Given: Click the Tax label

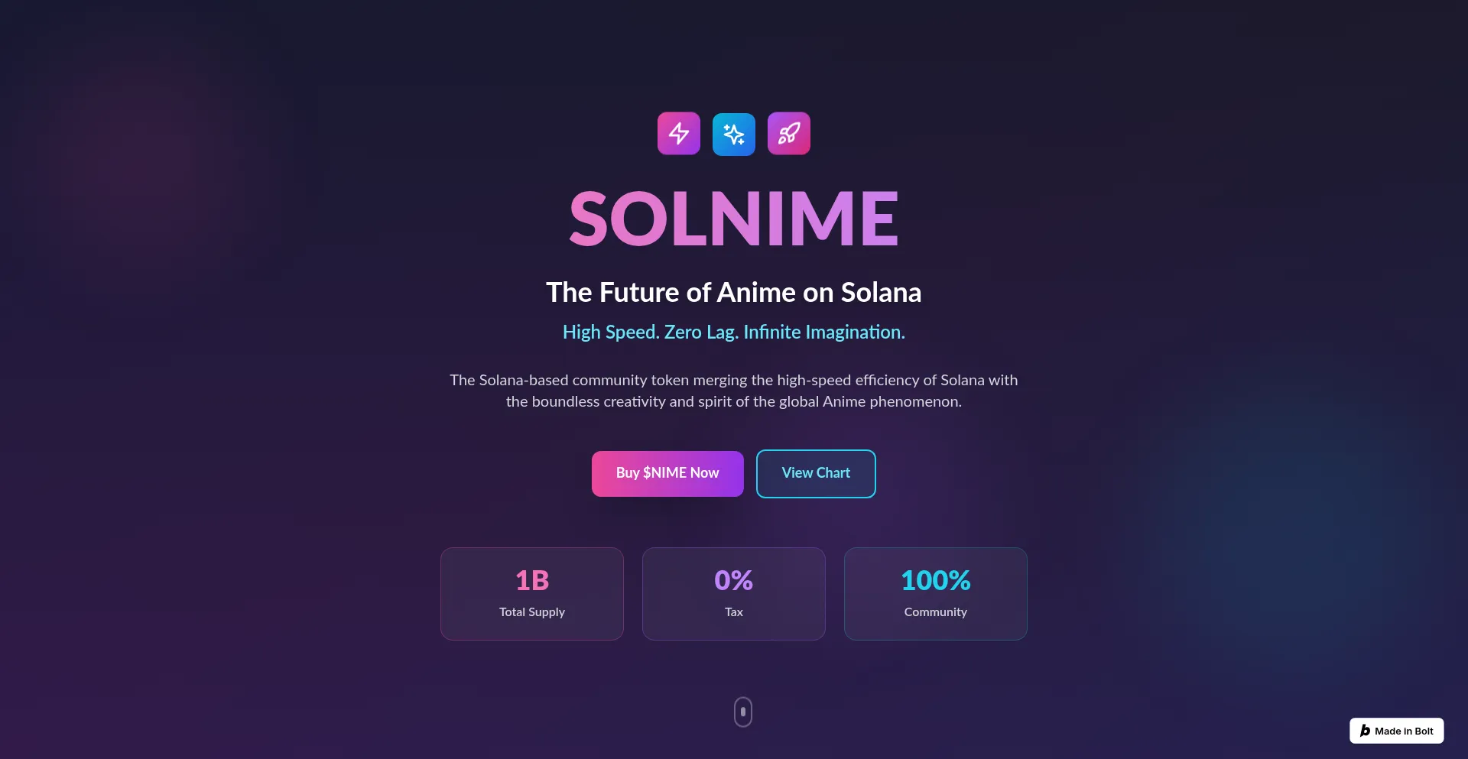Looking at the screenshot, I should pyautogui.click(x=734, y=612).
